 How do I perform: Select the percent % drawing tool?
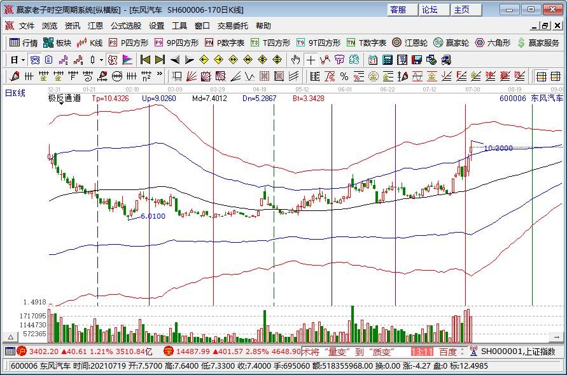[344, 76]
